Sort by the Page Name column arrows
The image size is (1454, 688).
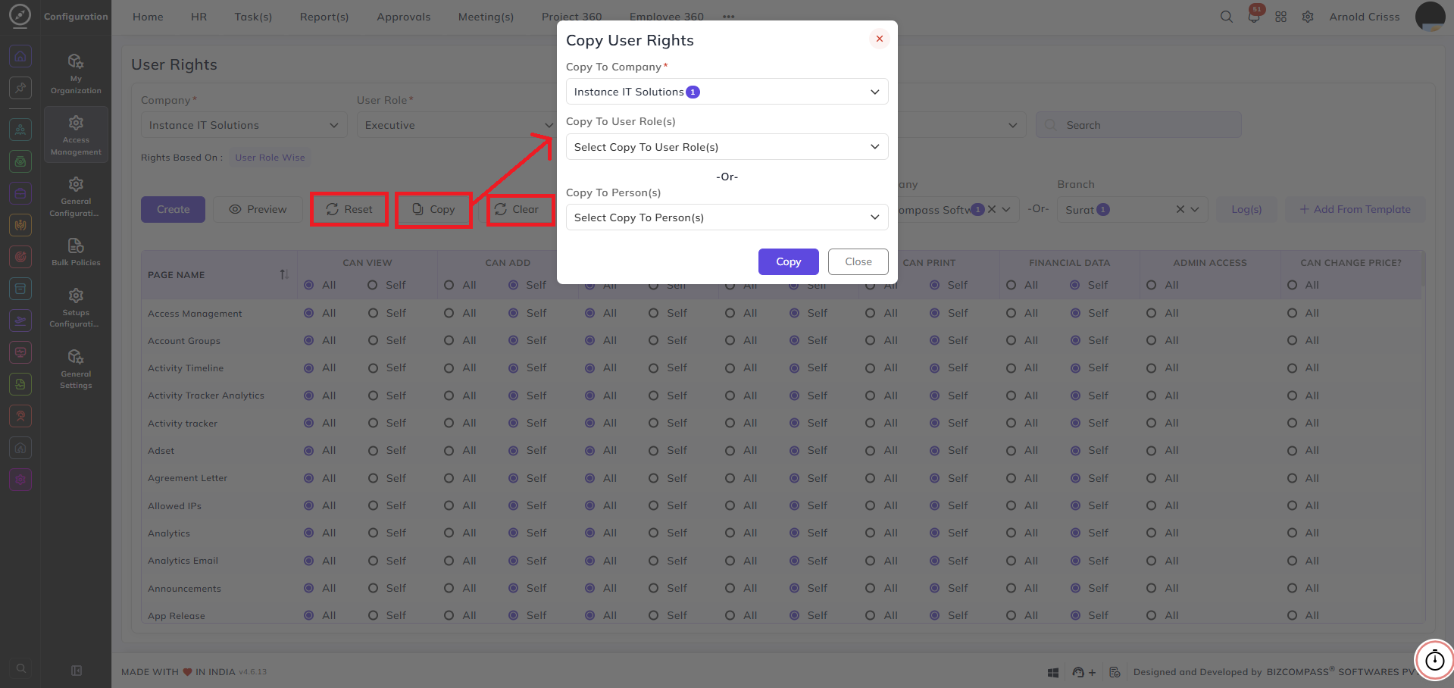pos(284,274)
